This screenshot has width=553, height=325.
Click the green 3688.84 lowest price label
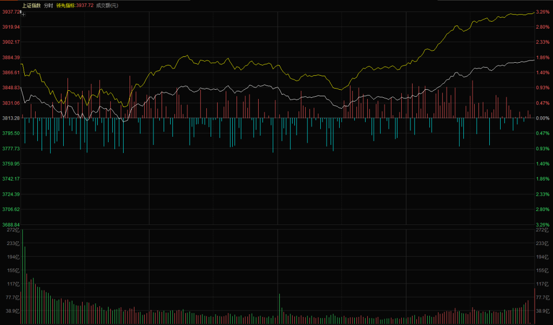pos(11,224)
